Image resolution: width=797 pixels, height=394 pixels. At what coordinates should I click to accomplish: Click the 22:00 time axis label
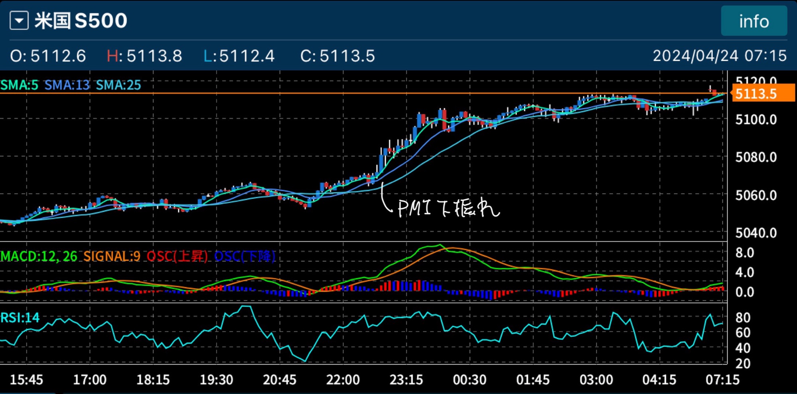(343, 380)
